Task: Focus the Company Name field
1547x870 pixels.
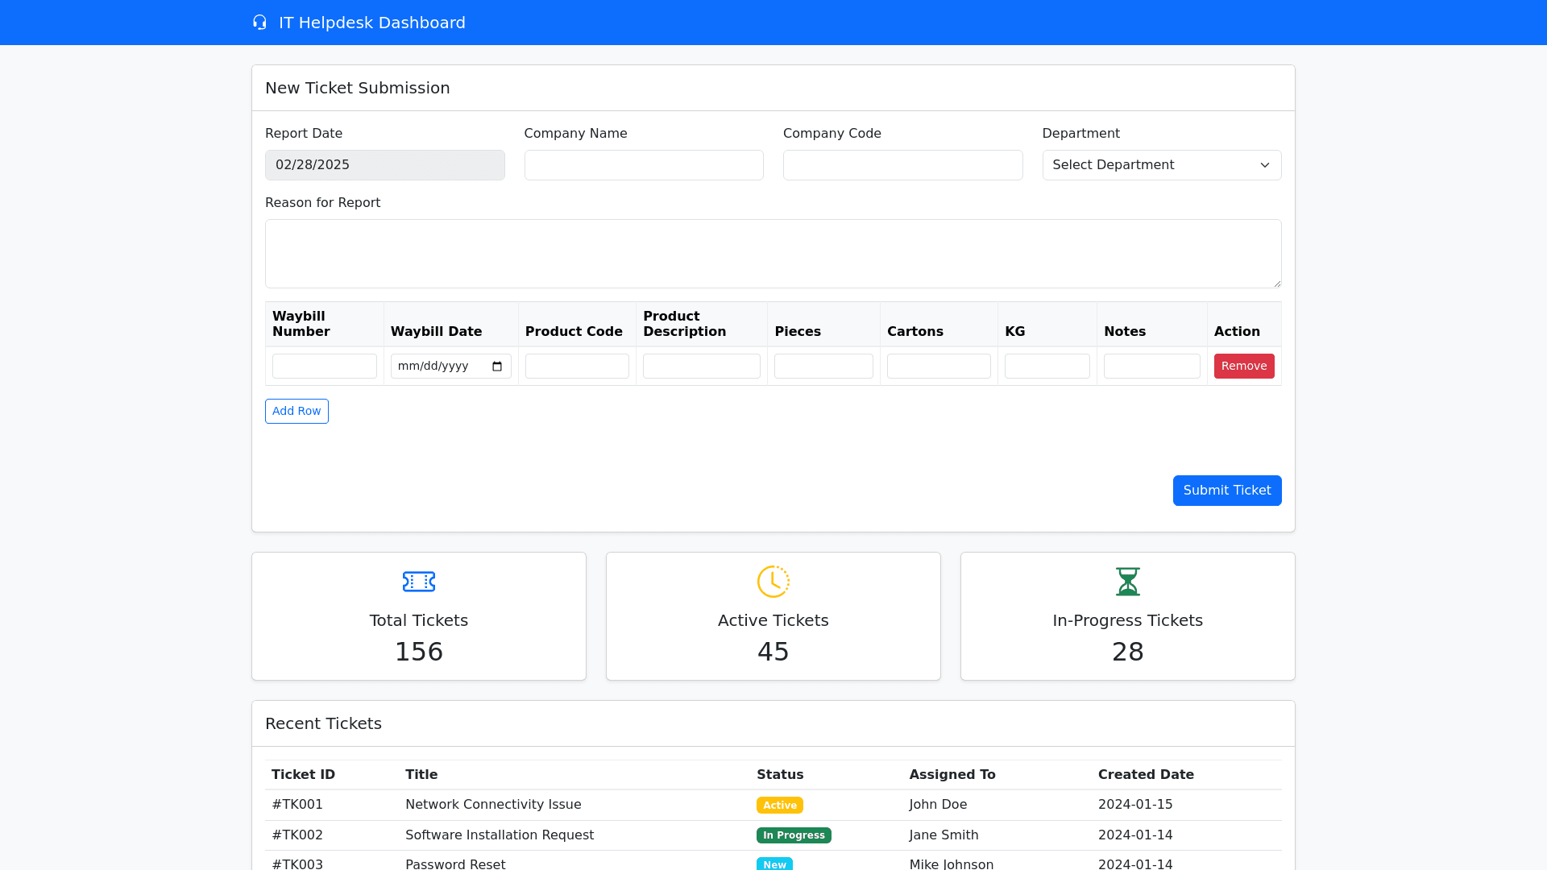Action: pos(643,165)
